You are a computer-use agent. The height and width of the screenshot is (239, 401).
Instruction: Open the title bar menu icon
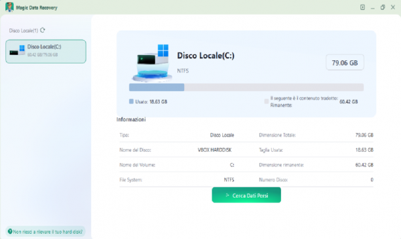coord(362,7)
